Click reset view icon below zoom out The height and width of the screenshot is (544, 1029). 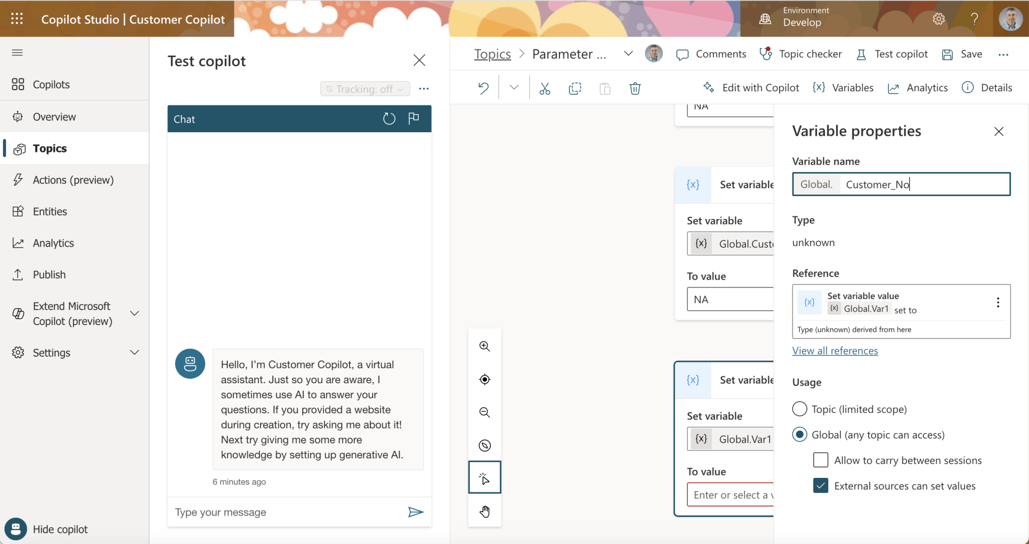(485, 445)
